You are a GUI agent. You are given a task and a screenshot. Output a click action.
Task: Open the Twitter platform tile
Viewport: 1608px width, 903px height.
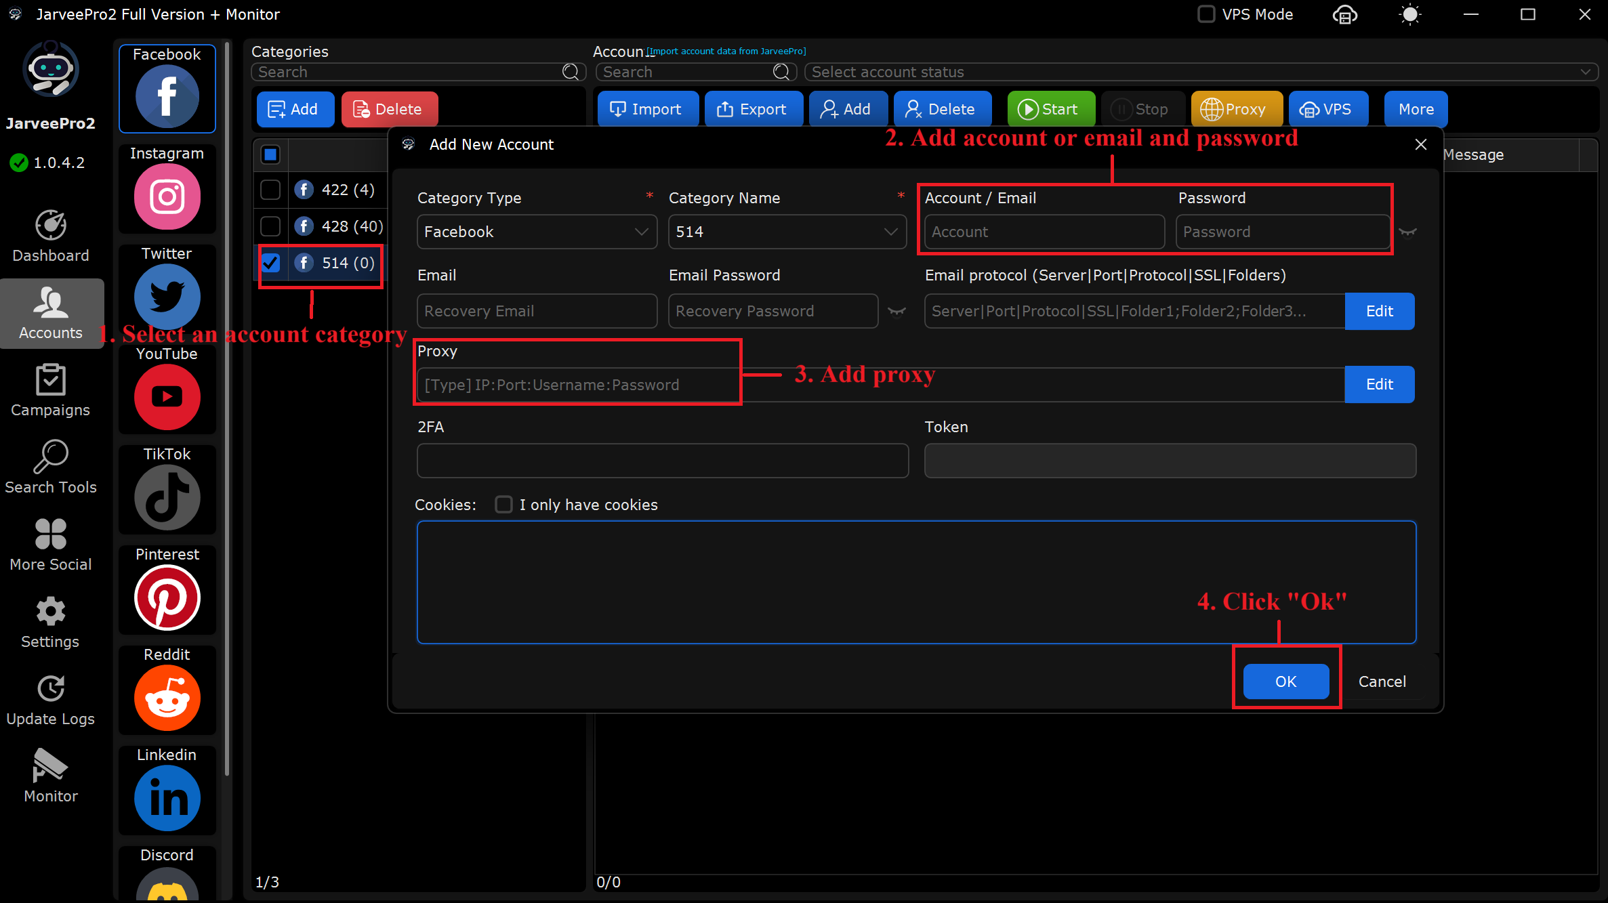click(x=167, y=289)
